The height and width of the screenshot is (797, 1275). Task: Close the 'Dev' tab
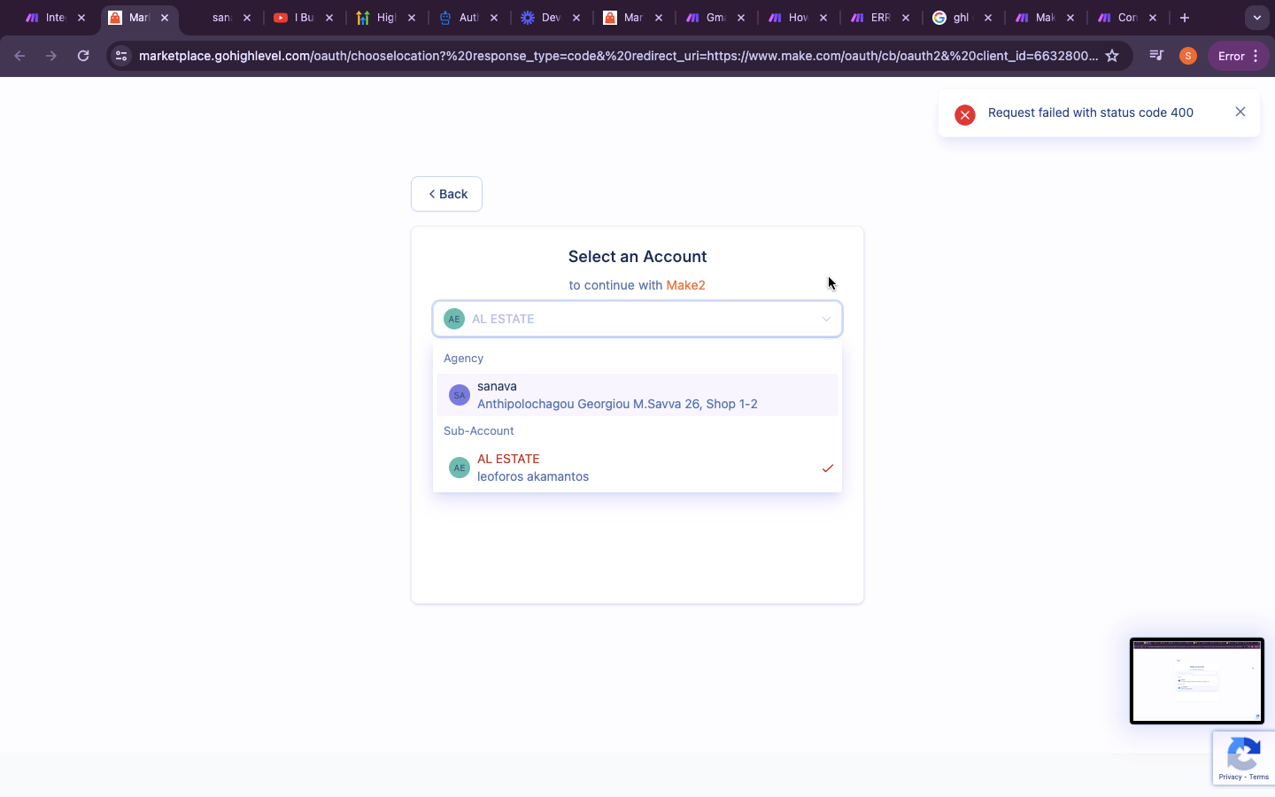(576, 18)
